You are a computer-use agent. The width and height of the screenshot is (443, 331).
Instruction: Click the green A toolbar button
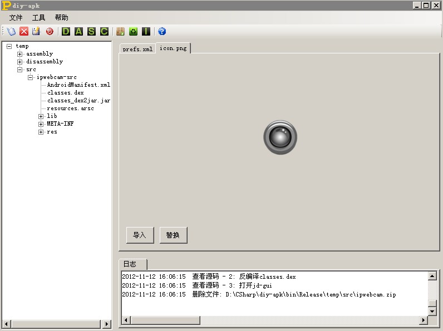click(78, 32)
